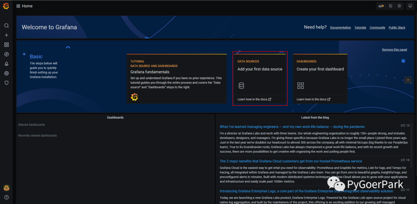
Task: Open the Help question mark icon
Action: pos(7,197)
